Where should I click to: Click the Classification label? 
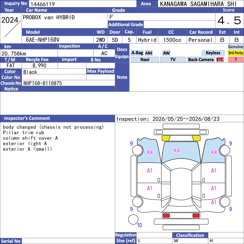[190, 235]
